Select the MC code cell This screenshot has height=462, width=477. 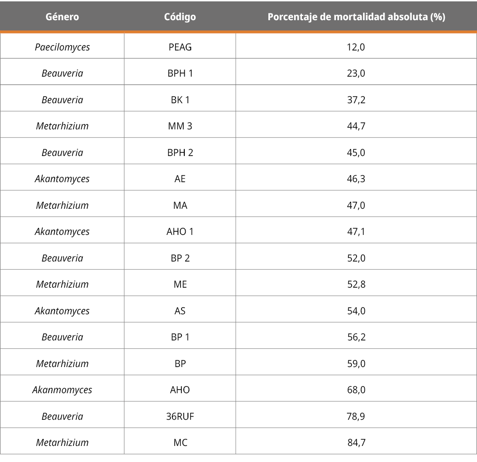point(180,443)
